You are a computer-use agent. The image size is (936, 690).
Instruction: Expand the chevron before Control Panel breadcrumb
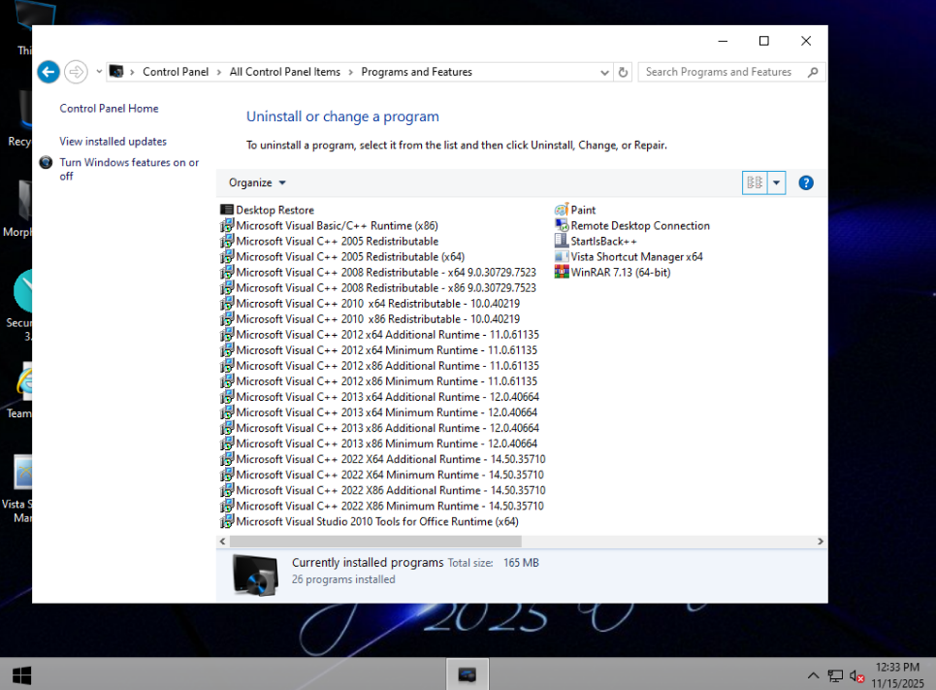click(132, 72)
